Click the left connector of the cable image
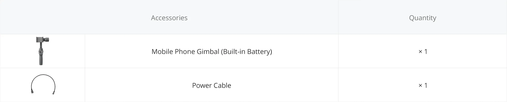This screenshot has height=102, width=507. pyautogui.click(x=32, y=92)
